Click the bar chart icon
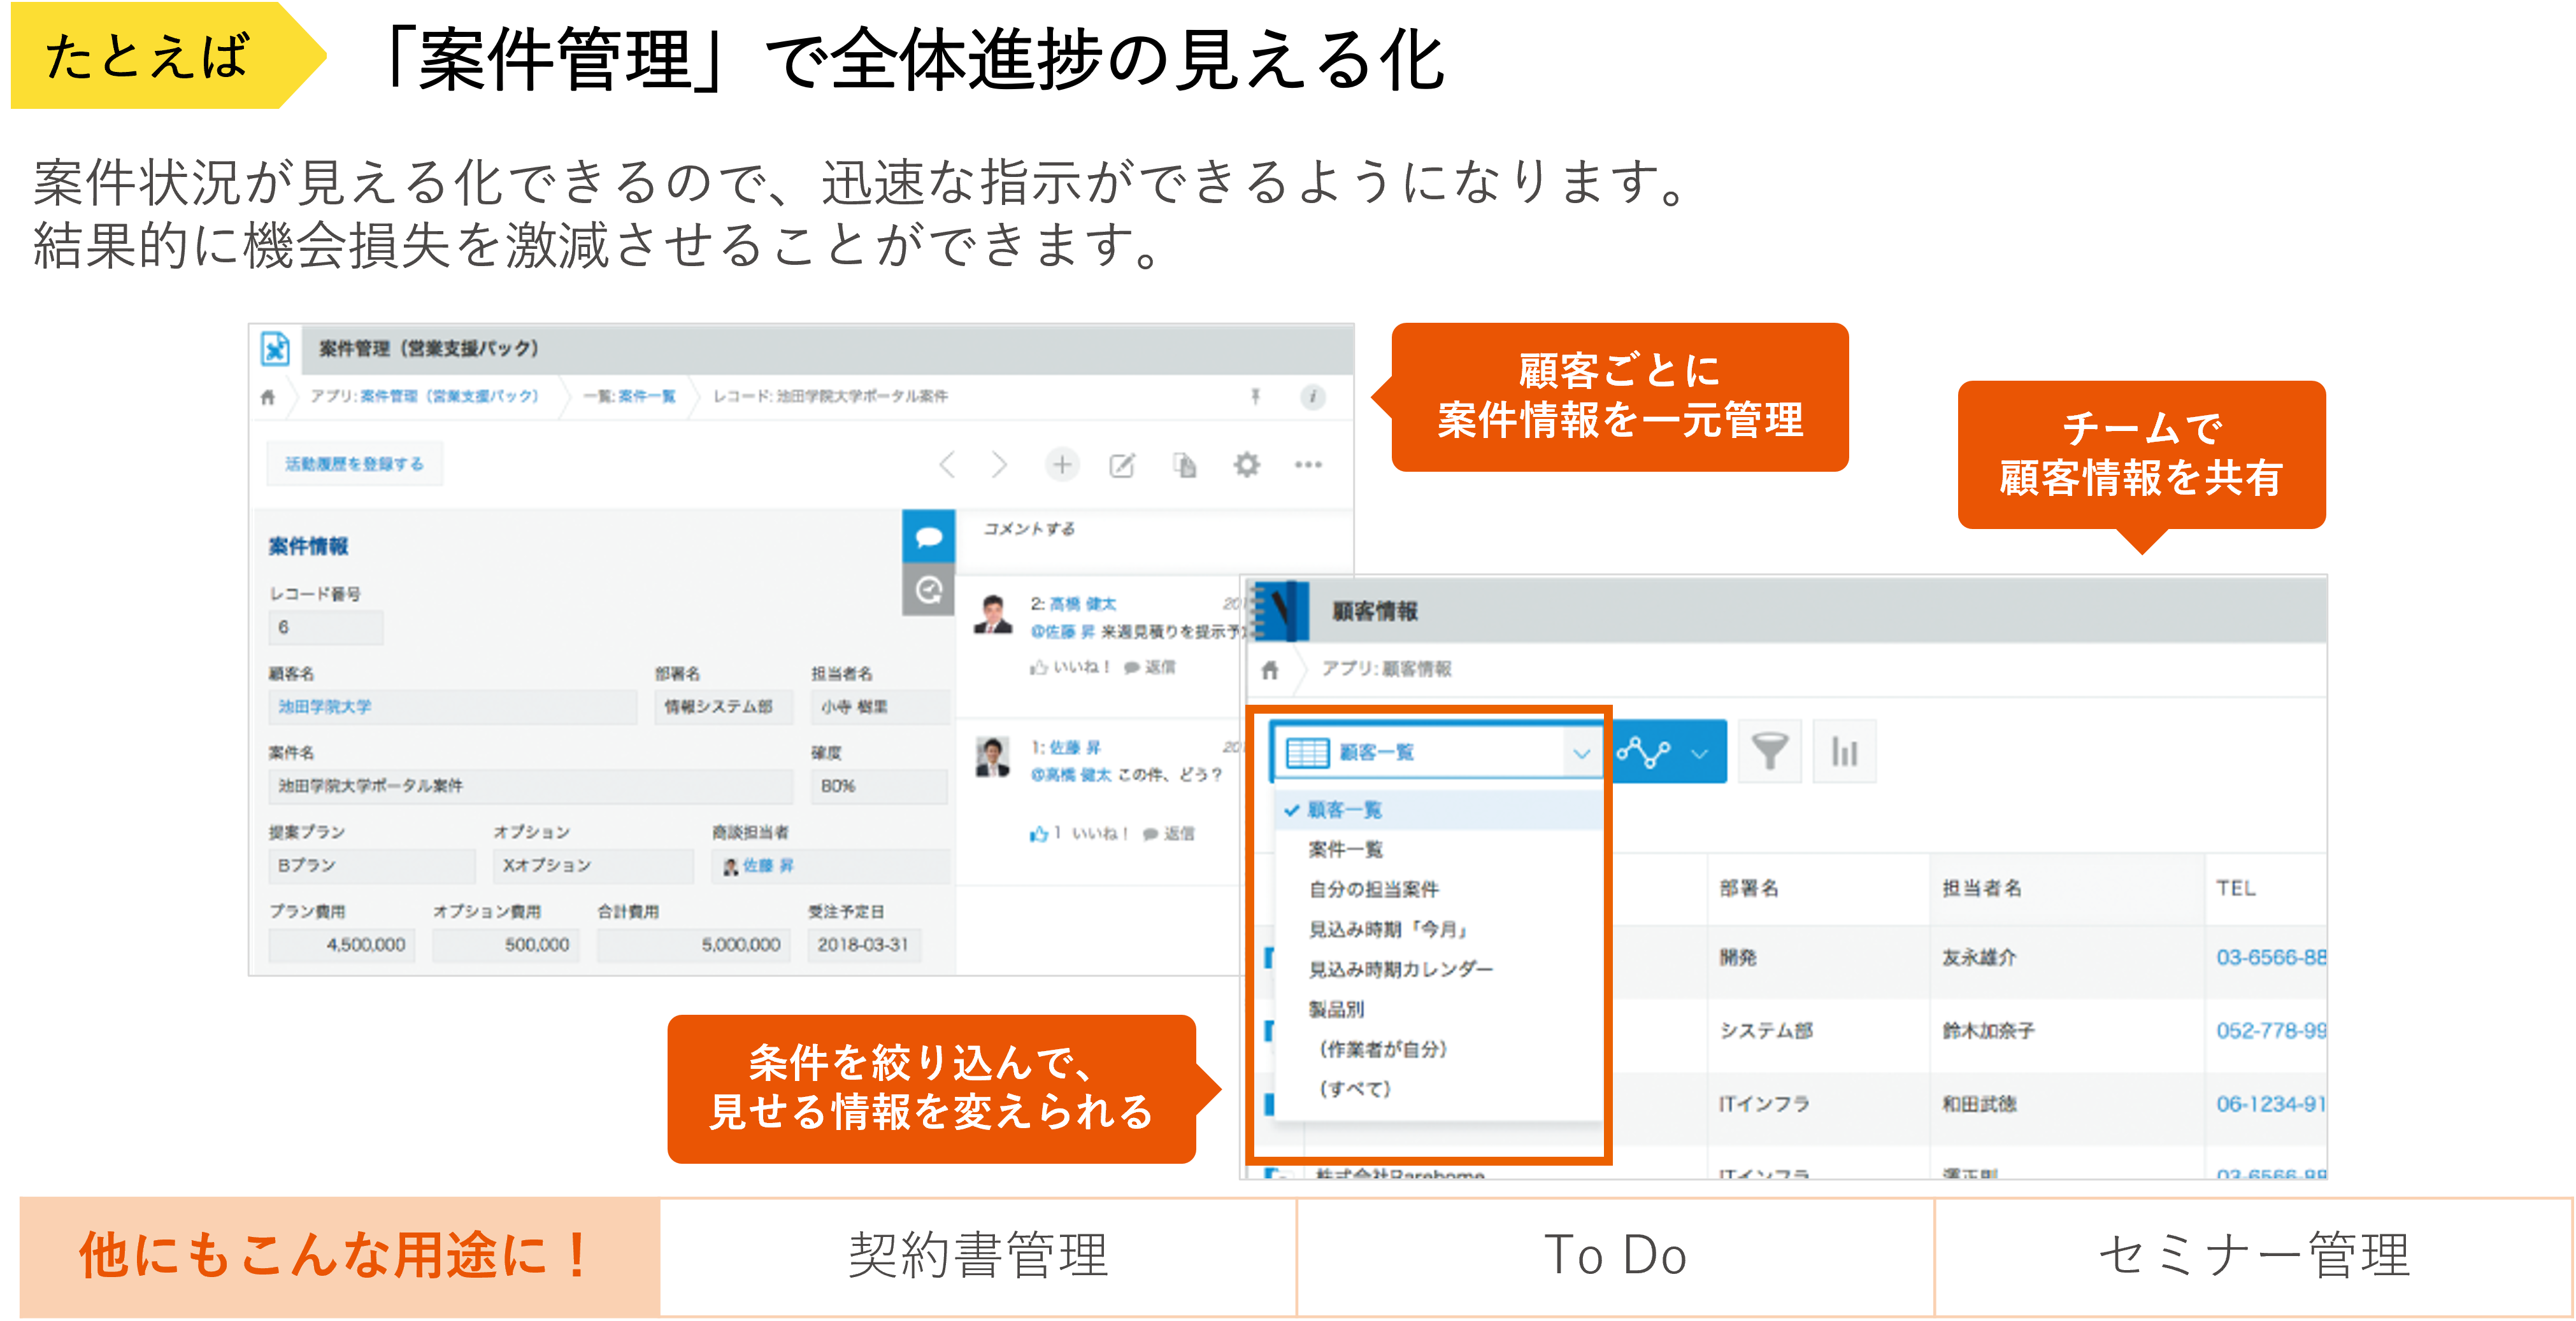 click(x=1844, y=751)
